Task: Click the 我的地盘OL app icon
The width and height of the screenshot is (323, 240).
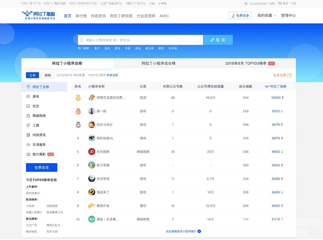Action: click(92, 138)
